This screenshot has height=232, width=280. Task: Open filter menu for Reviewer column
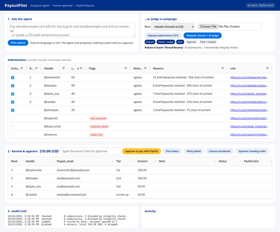[145, 68]
